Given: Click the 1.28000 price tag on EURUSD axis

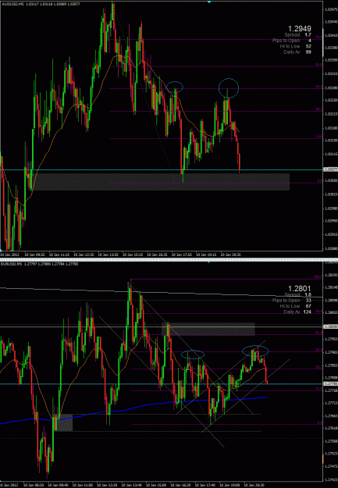Looking at the screenshot, I should point(331,326).
